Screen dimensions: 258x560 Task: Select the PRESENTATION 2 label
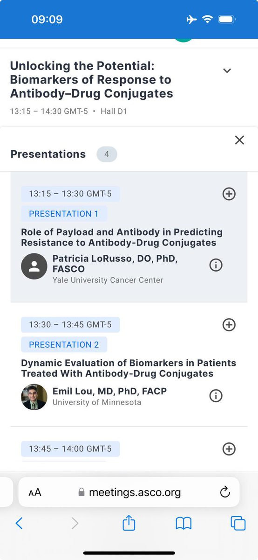[x=64, y=344]
